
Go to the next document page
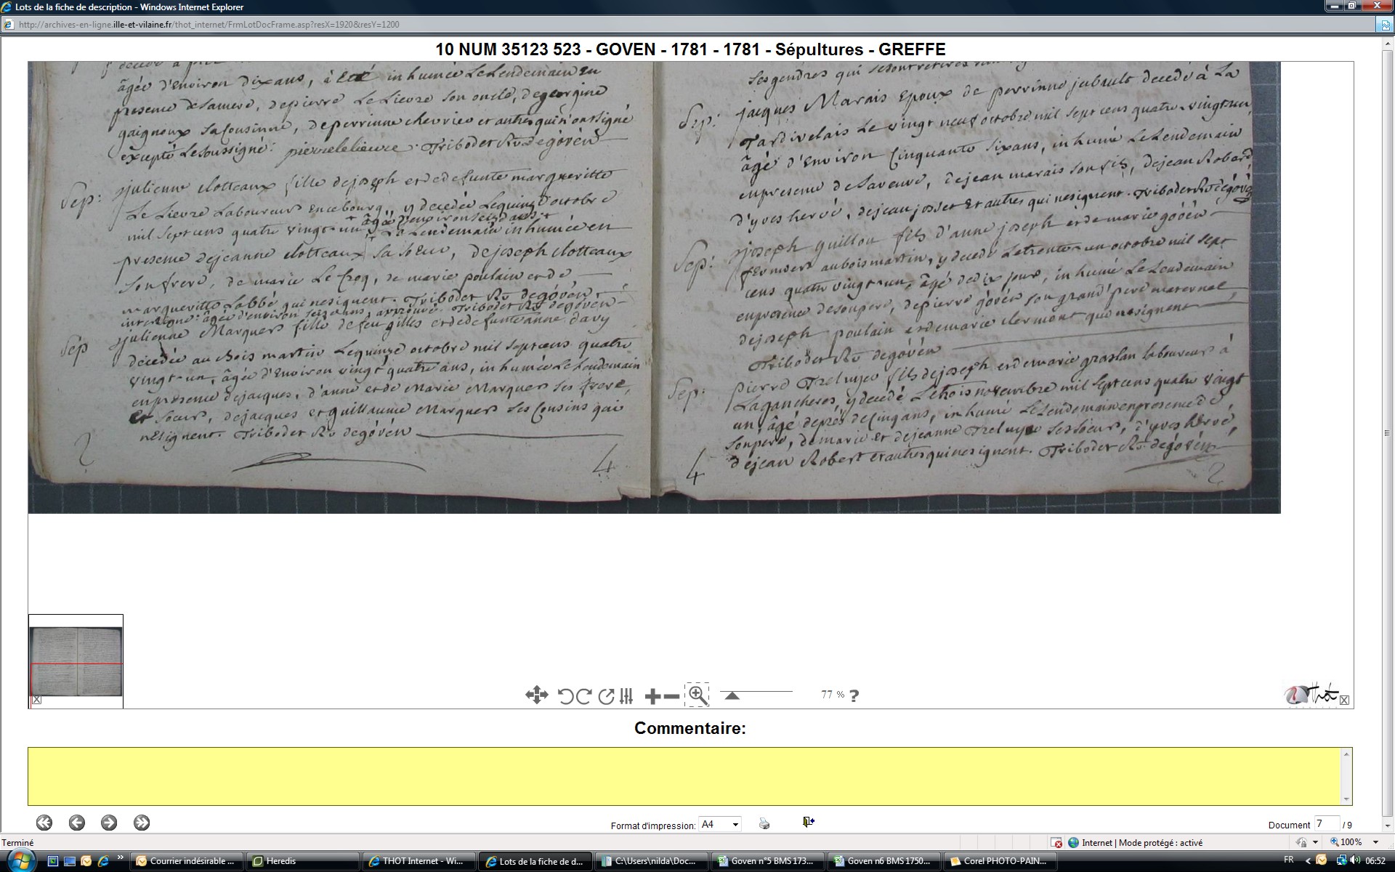pos(109,823)
